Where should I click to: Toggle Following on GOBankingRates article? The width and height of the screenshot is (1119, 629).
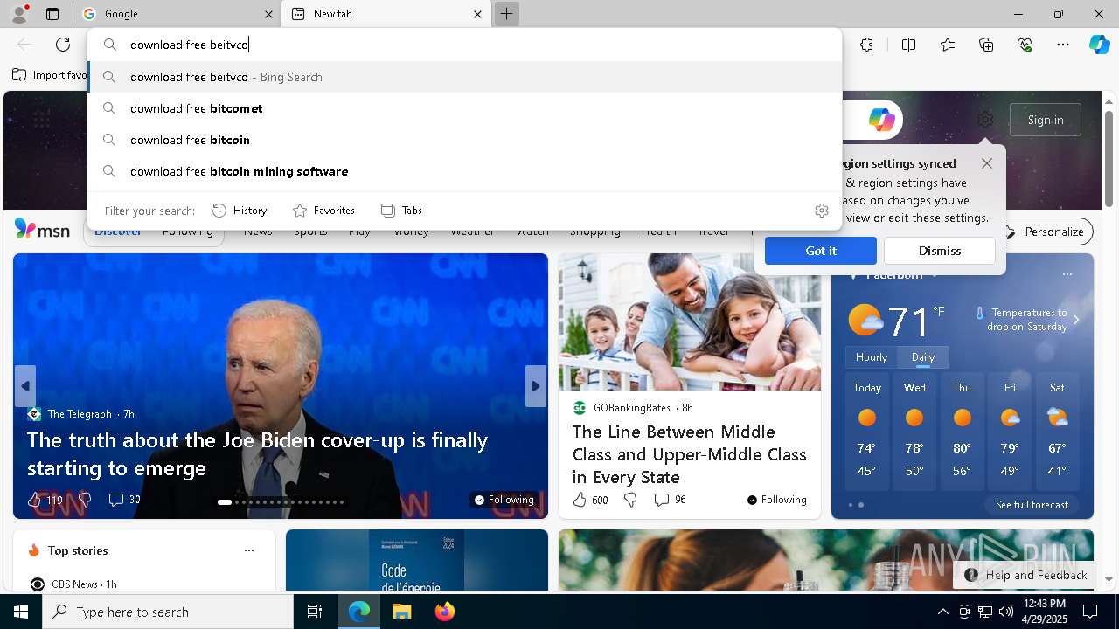click(776, 500)
